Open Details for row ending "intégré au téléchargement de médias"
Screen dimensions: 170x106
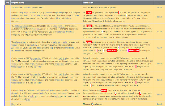tap(159, 64)
